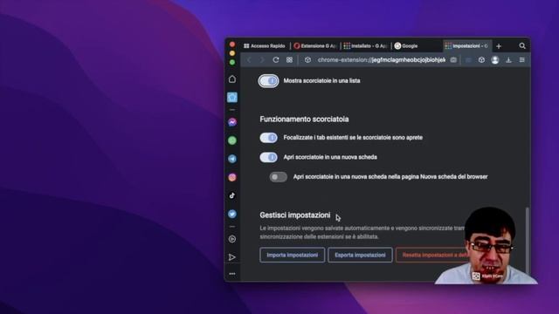Image resolution: width=559 pixels, height=314 pixels.
Task: Open the downloads icon
Action: pos(508,60)
